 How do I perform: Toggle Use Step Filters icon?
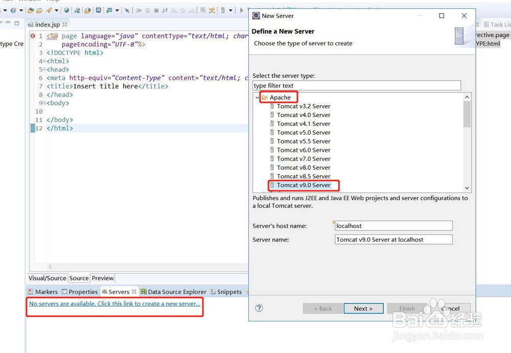pyautogui.click(x=212, y=10)
